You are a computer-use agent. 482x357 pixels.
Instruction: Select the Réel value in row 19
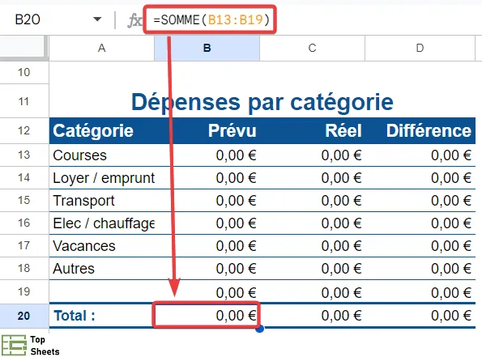tap(313, 292)
